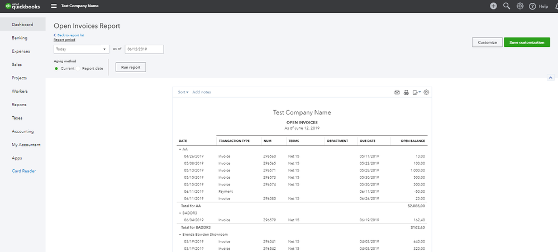
Task: Open the Sort dropdown
Action: coord(183,92)
